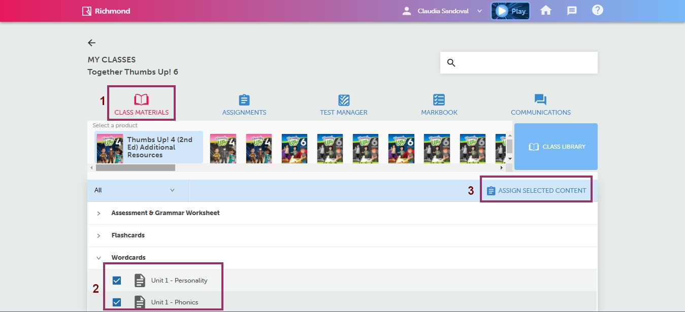Go back using the left arrow
The height and width of the screenshot is (312, 685).
pos(91,43)
